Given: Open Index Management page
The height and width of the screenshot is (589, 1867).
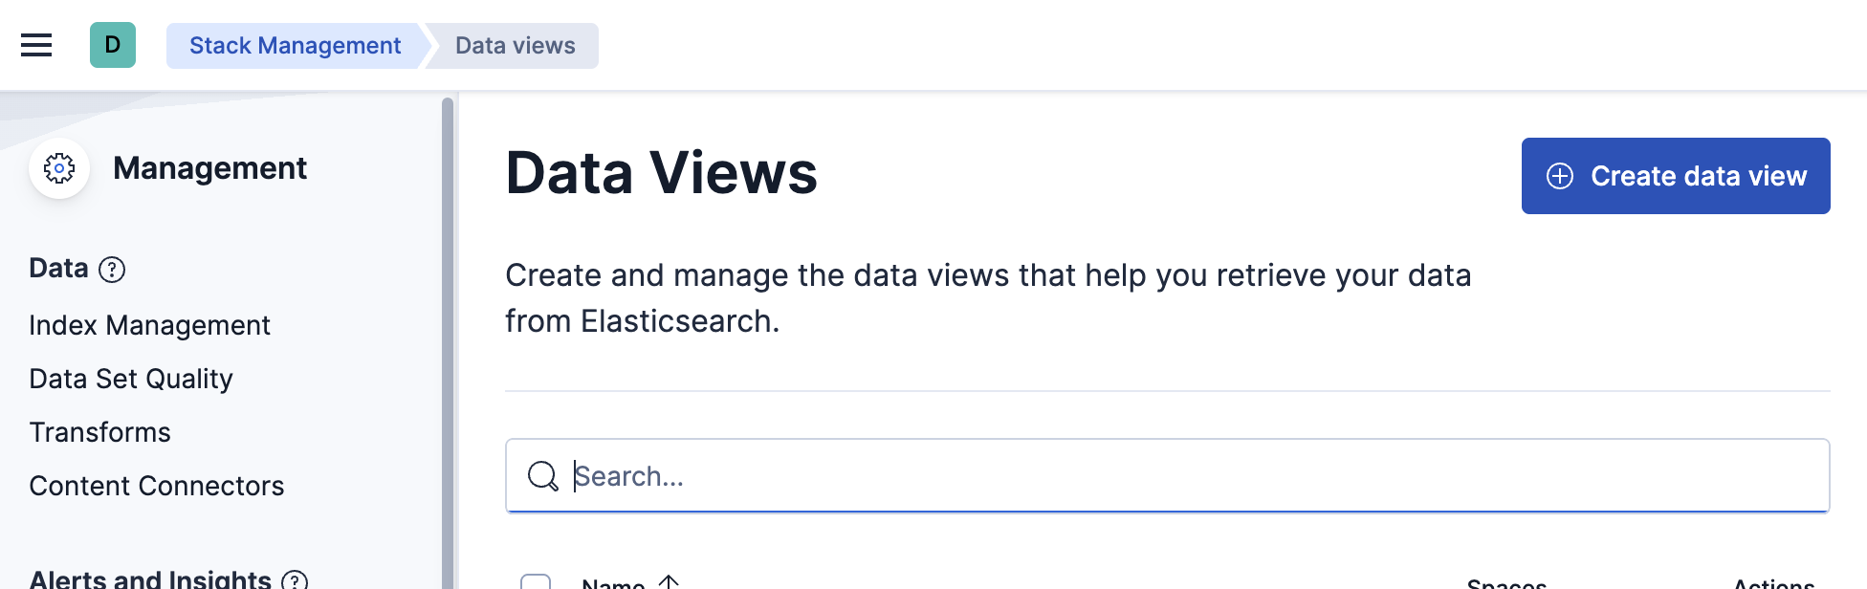Looking at the screenshot, I should point(149,325).
